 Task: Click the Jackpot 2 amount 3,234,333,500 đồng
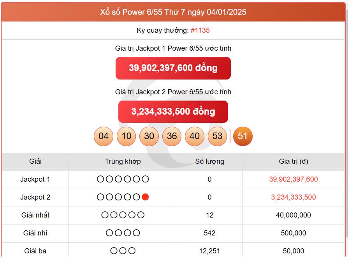pyautogui.click(x=173, y=111)
